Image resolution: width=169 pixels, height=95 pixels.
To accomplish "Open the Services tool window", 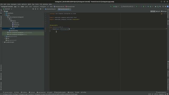I will (x=71, y=92).
